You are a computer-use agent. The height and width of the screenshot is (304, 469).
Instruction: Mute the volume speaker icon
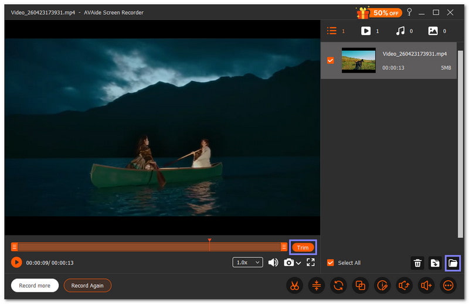pyautogui.click(x=273, y=262)
